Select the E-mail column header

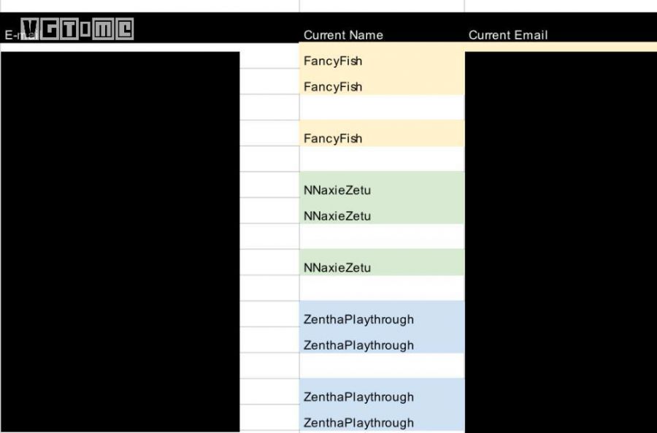point(13,35)
